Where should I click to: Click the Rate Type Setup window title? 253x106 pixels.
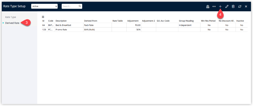pos(14,6)
